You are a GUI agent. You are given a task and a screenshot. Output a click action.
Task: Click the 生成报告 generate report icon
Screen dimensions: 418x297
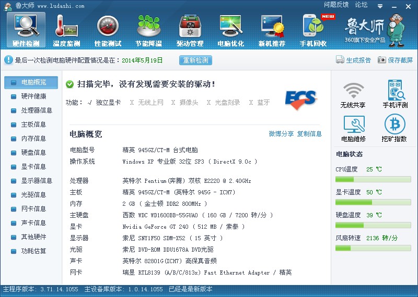[340, 59]
